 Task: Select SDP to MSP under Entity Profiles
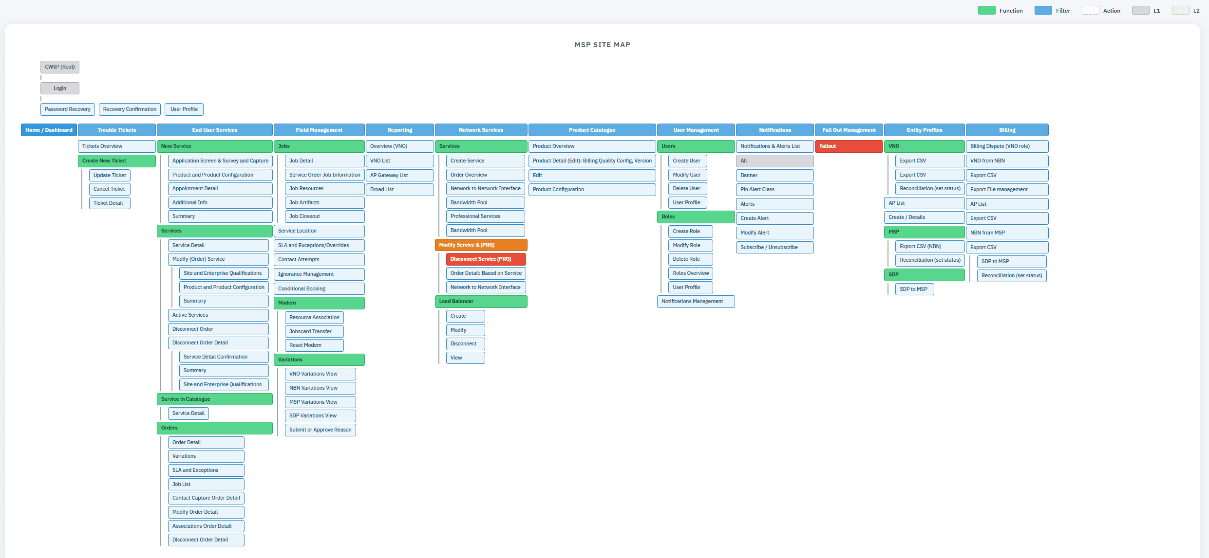[x=914, y=289]
